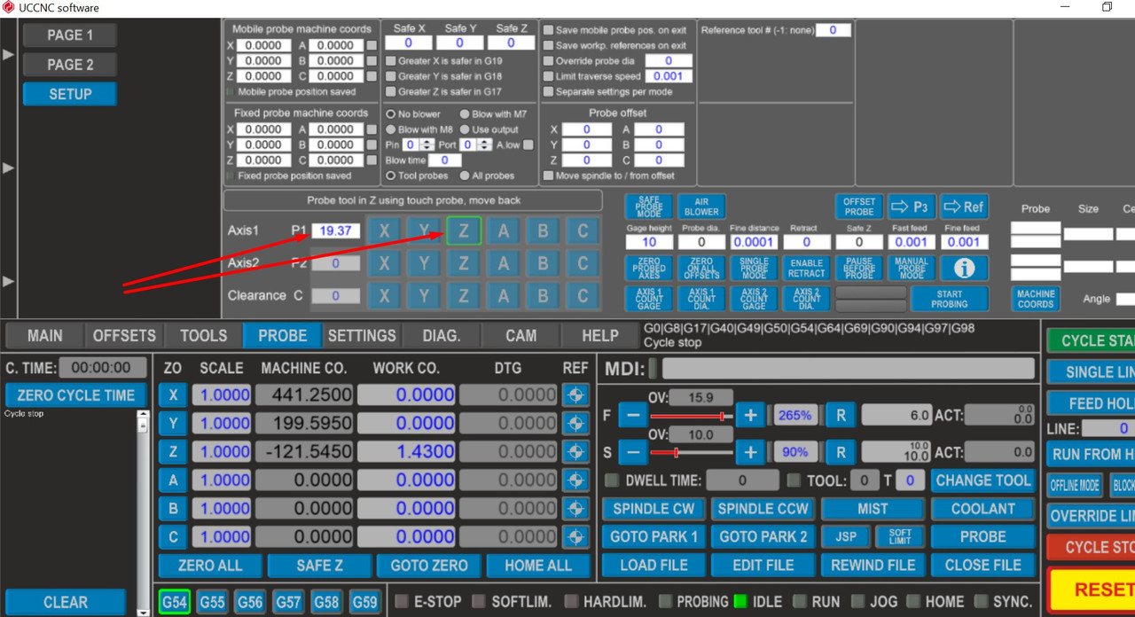Show probe PAGE 2

tap(70, 65)
